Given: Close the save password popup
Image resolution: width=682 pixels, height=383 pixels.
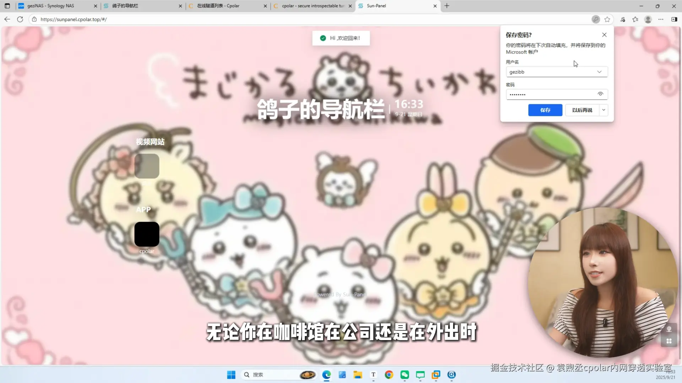Looking at the screenshot, I should point(604,35).
